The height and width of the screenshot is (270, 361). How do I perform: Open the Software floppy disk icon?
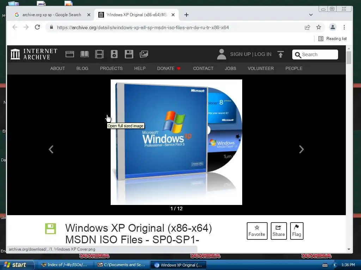point(129,54)
